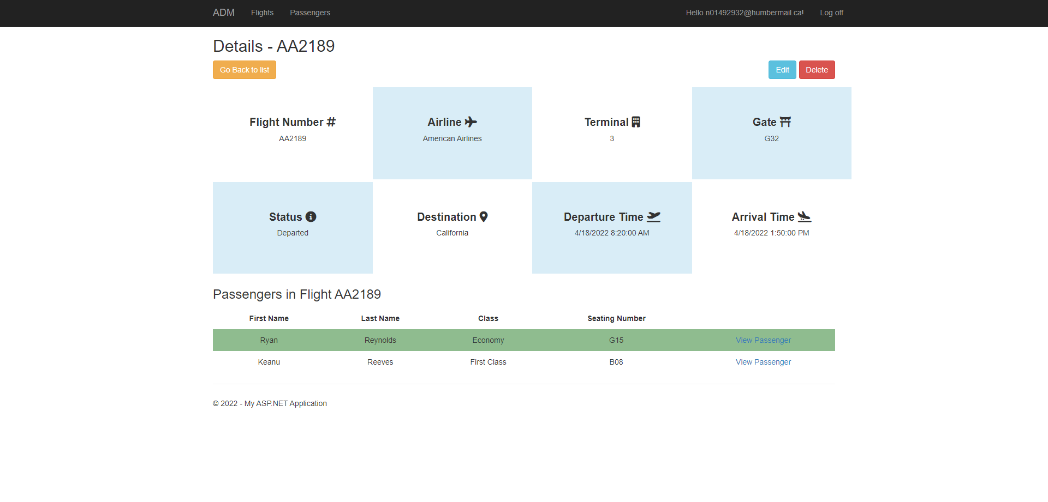Viewport: 1048px width, 502px height.
Task: Click the plane departure icon
Action: pyautogui.click(x=654, y=217)
